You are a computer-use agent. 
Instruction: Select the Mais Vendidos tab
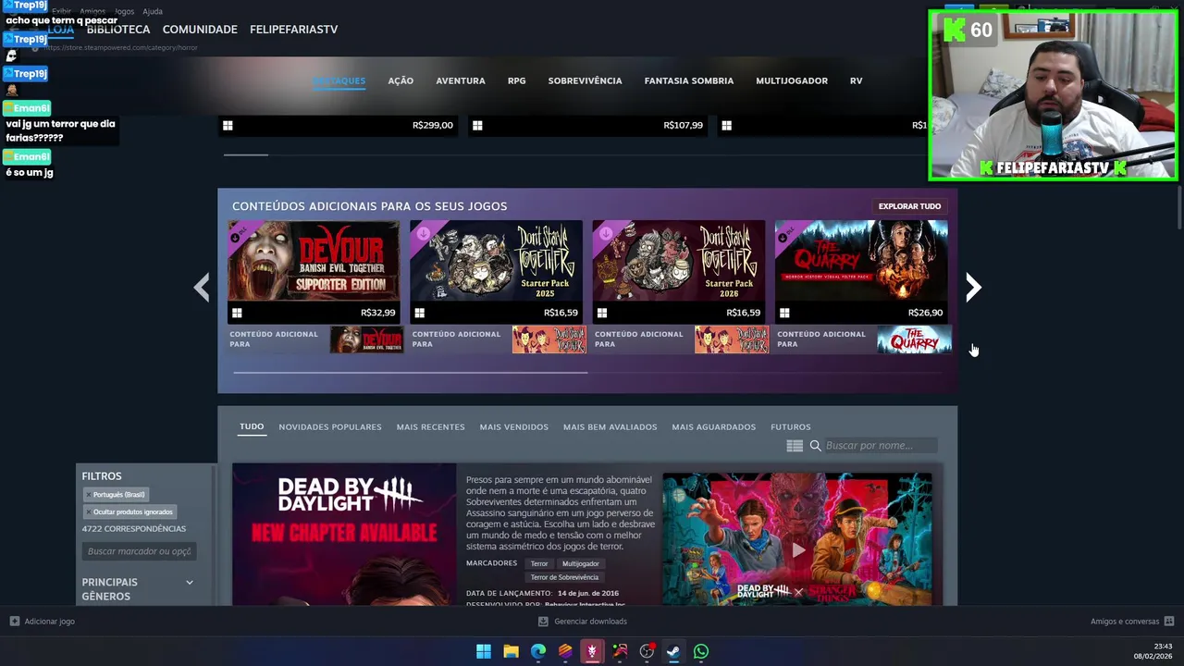(x=513, y=426)
